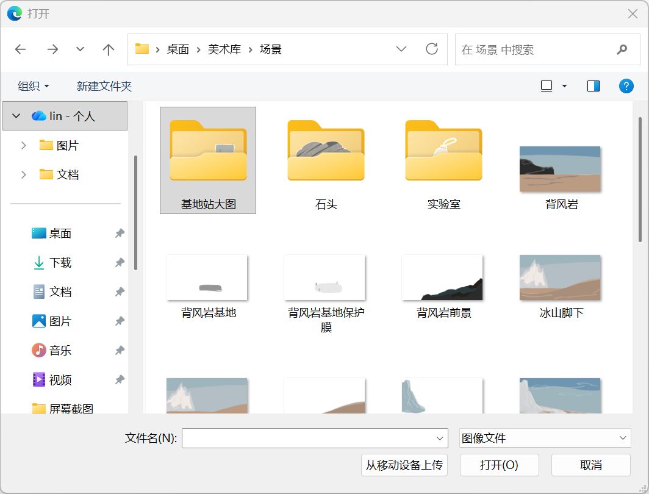Click the magnifier search icon

pyautogui.click(x=622, y=49)
